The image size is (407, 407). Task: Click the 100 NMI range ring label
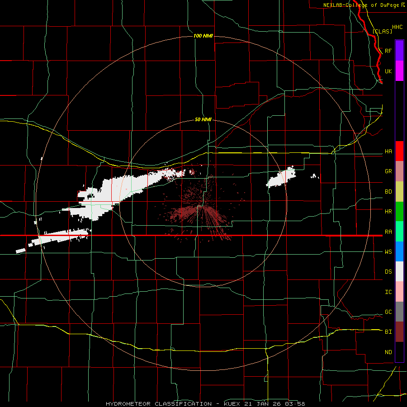(x=203, y=36)
